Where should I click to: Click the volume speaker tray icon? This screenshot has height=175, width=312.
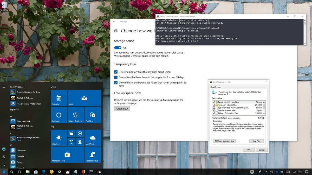tap(271, 172)
